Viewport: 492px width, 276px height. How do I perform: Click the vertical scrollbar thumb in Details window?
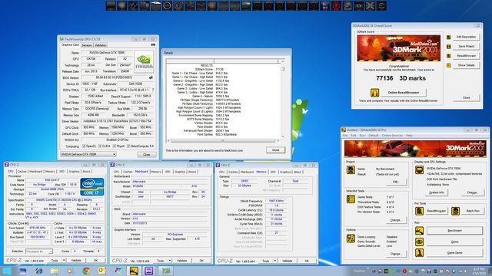coord(283,69)
